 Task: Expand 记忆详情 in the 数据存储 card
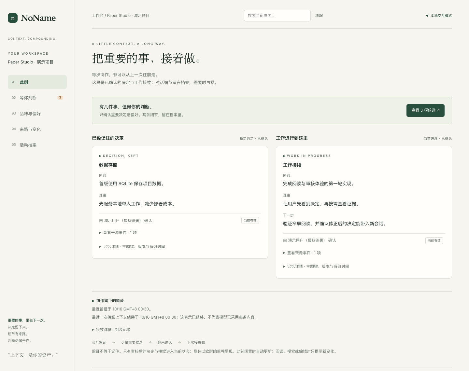click(132, 247)
